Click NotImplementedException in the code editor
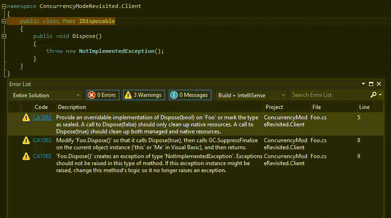 tap(116, 51)
